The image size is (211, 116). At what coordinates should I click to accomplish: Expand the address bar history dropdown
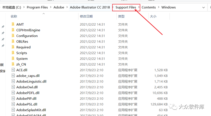click(x=203, y=8)
